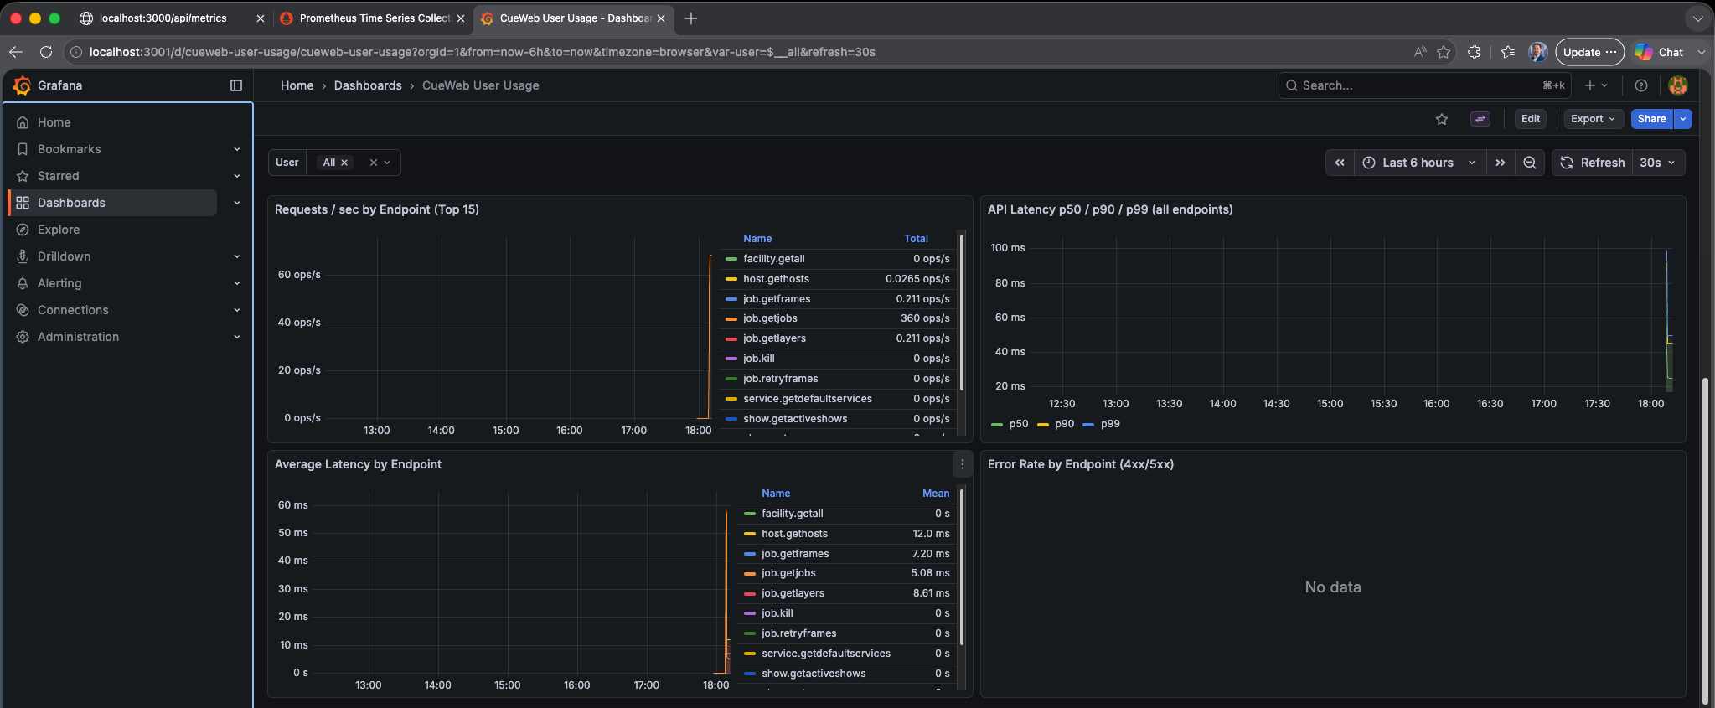Open the Average Latency panel three-dot menu
Viewport: 1715px width, 708px height.
pyautogui.click(x=962, y=464)
